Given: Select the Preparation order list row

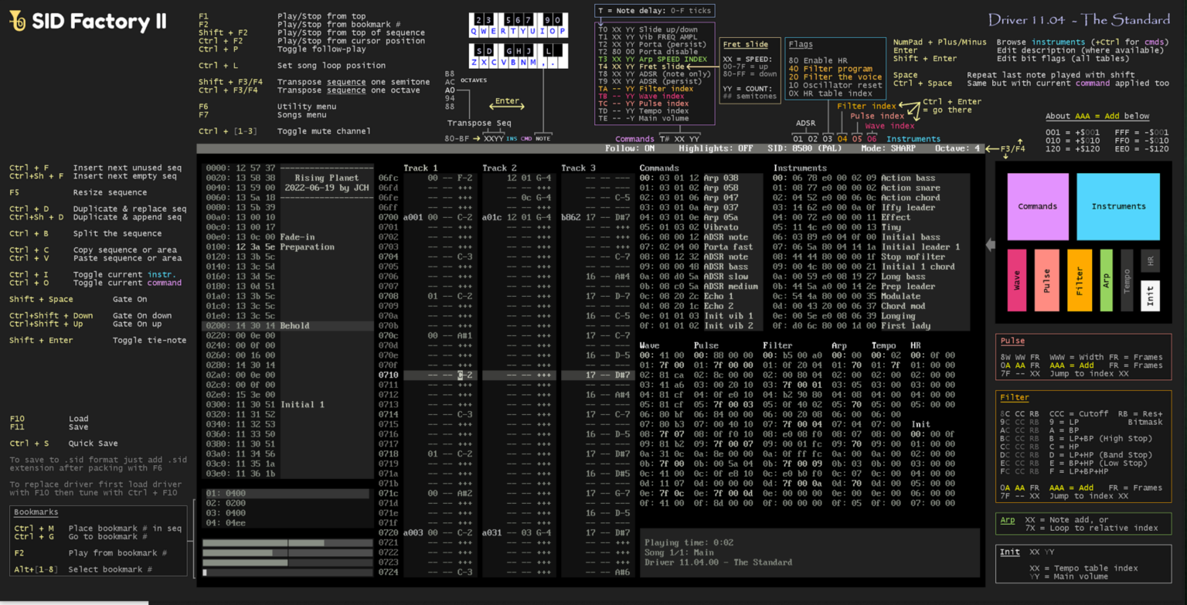Looking at the screenshot, I should [288, 247].
